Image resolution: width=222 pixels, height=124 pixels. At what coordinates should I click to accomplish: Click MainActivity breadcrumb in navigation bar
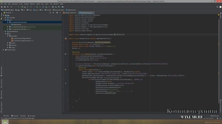(71, 10)
